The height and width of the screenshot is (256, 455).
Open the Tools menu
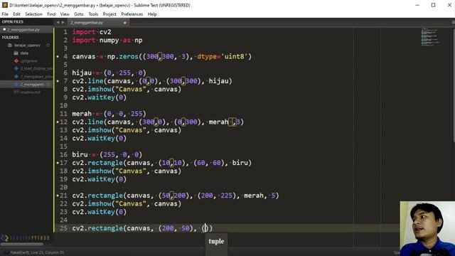coord(93,14)
